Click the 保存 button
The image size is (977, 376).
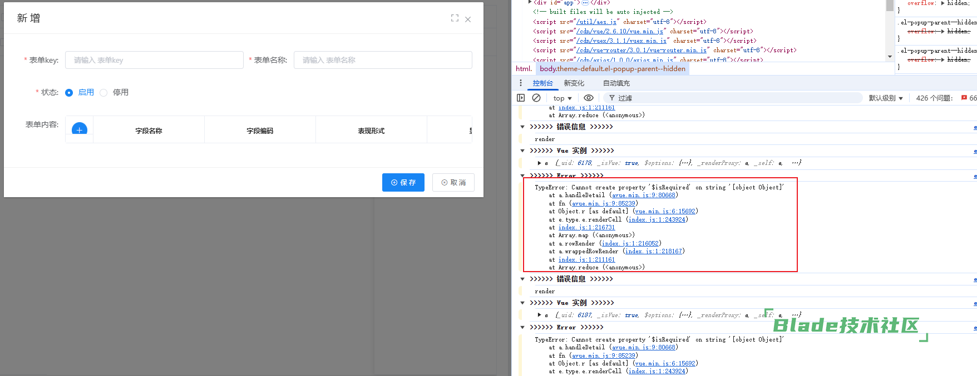[x=403, y=183]
